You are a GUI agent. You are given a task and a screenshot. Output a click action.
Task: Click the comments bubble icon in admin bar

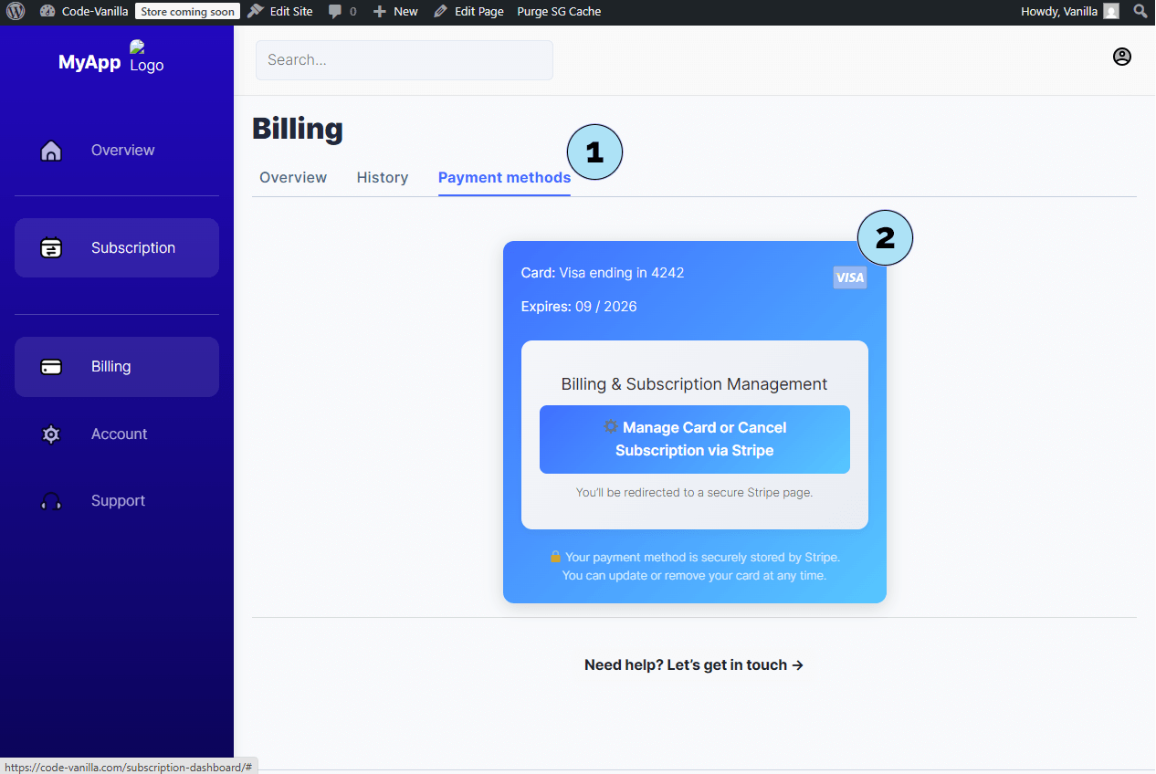point(335,11)
